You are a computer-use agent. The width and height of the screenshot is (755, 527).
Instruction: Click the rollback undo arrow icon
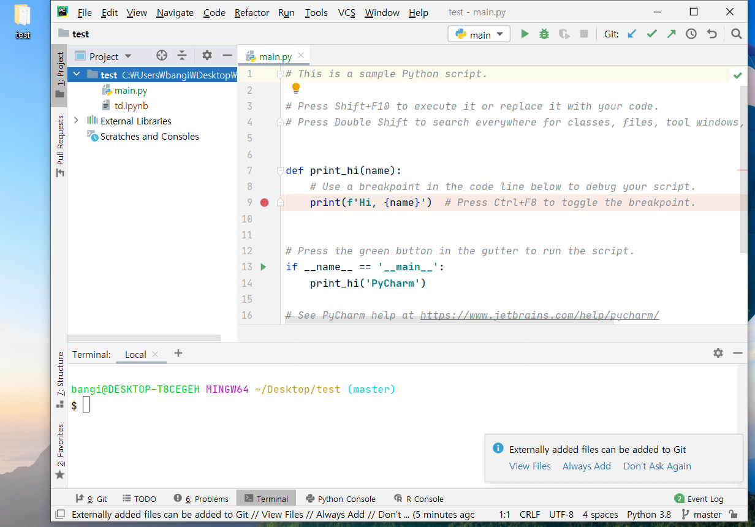[x=711, y=34]
